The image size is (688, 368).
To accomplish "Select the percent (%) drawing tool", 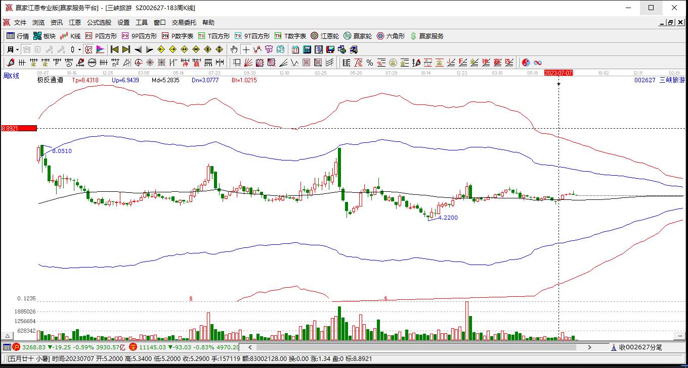I will (x=370, y=63).
